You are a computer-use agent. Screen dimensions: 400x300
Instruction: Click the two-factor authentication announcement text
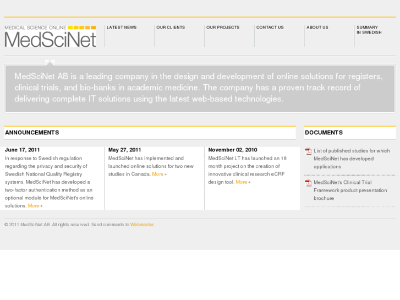point(49,182)
